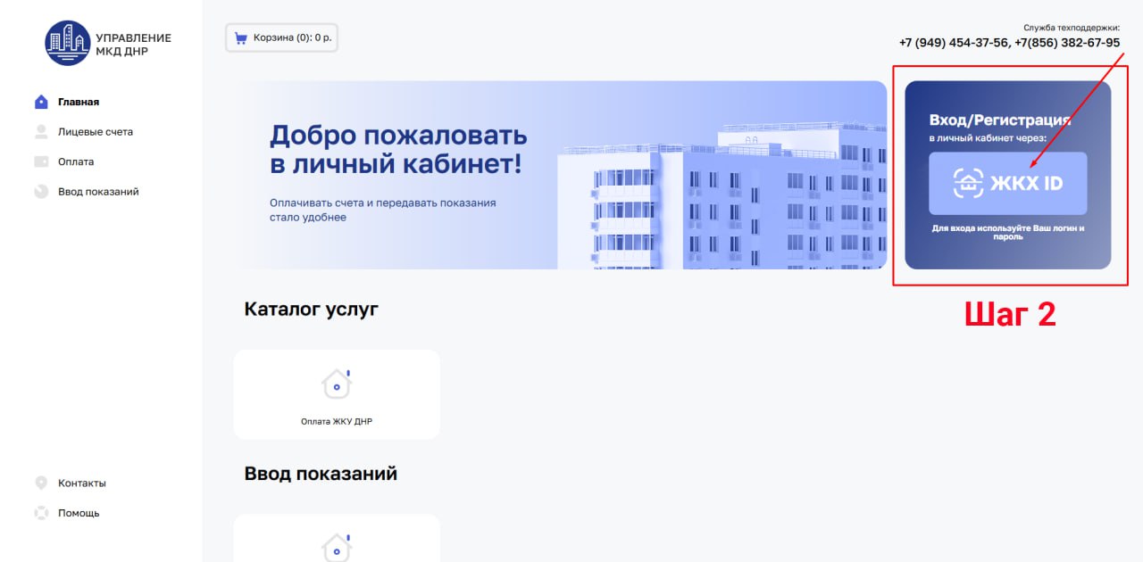The width and height of the screenshot is (1143, 562).
Task: Click the lifebuoy icon beside Помощь
Action: point(41,513)
